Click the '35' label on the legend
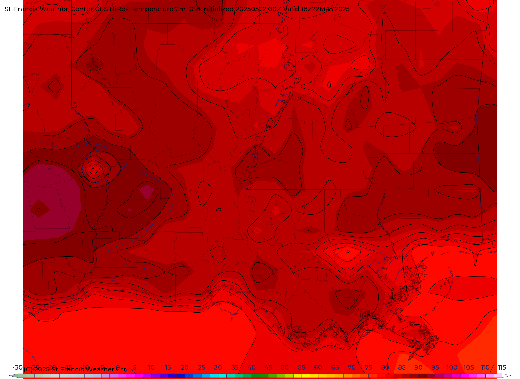 235,368
